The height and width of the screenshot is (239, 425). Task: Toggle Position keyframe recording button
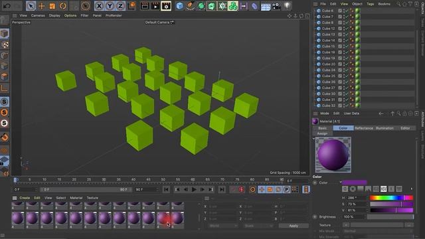pyautogui.click(x=261, y=189)
